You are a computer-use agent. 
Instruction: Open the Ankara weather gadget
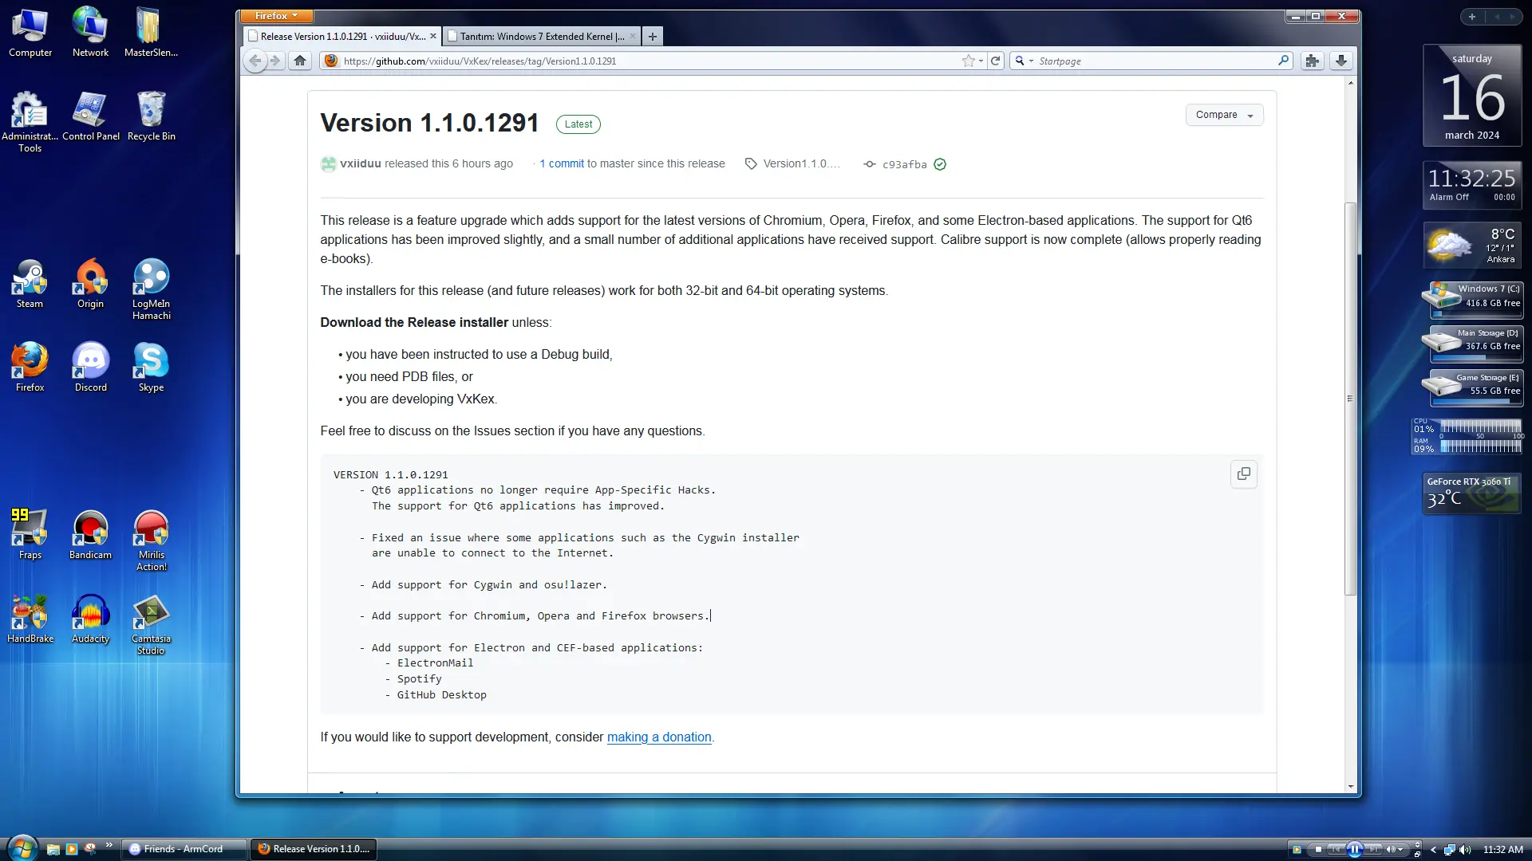(x=1472, y=246)
